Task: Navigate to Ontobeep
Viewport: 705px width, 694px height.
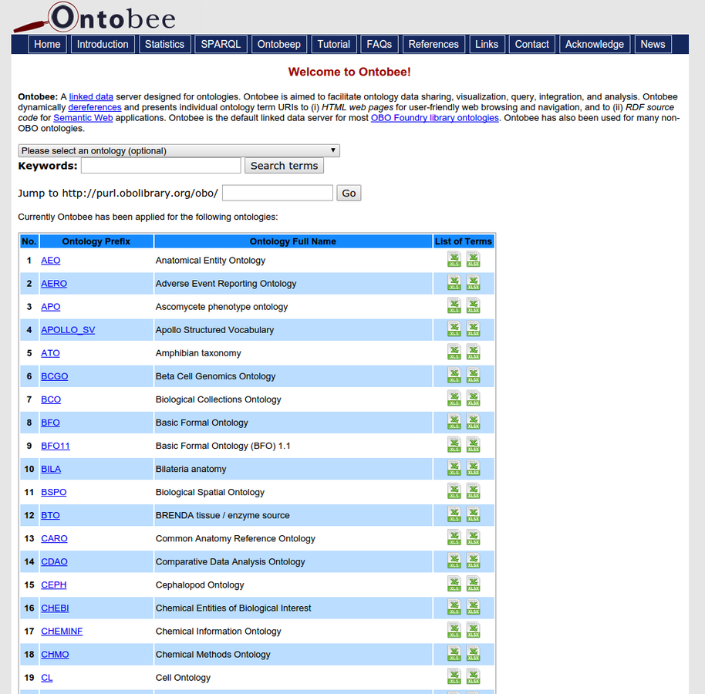Action: [x=278, y=45]
